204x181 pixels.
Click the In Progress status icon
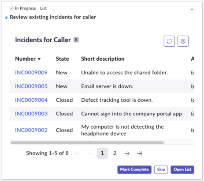pos(11,8)
